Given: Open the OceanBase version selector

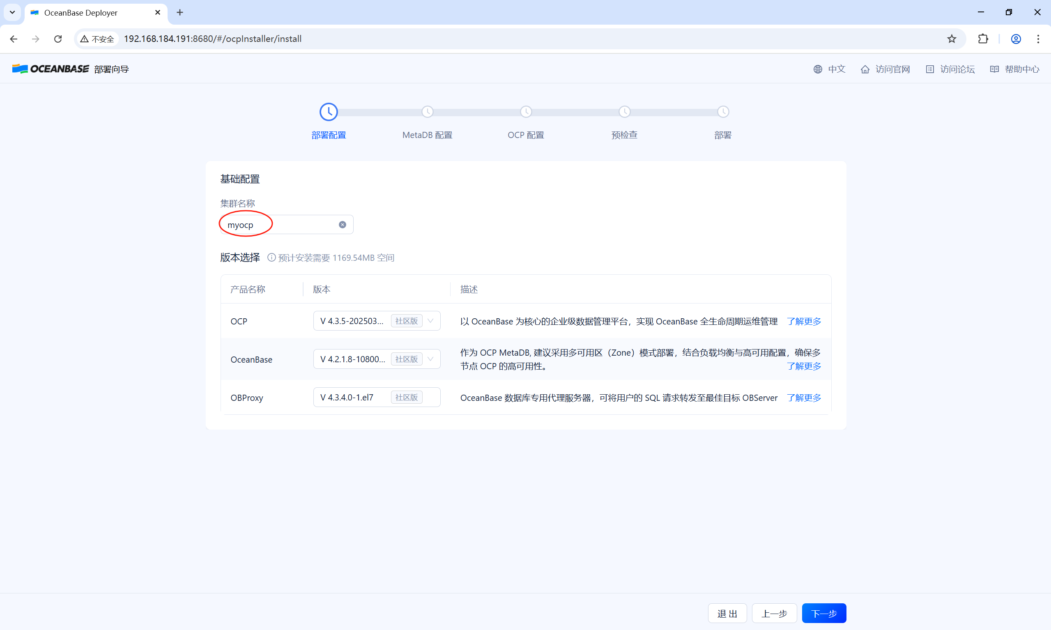Looking at the screenshot, I should point(430,359).
